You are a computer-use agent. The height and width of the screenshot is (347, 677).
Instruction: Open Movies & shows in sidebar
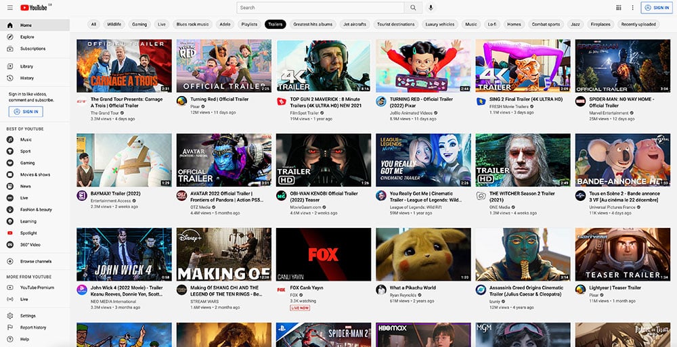pos(35,175)
